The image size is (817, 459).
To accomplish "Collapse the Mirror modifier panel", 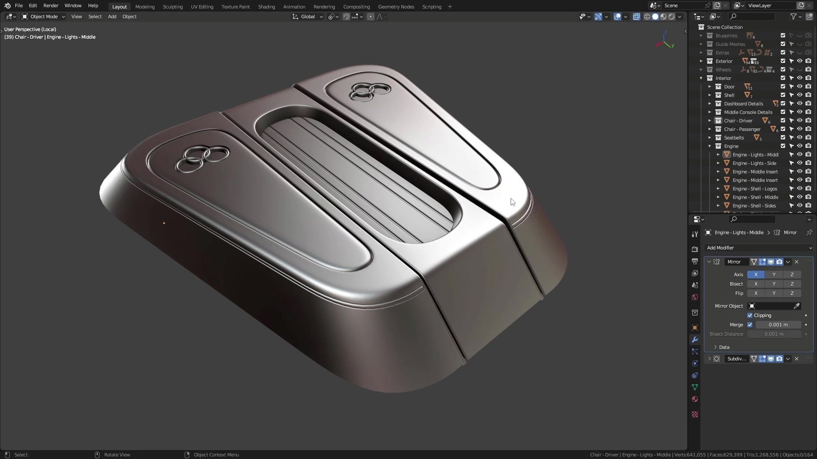I will (x=709, y=262).
